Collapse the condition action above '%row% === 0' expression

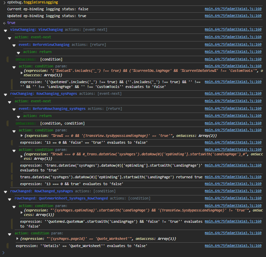(14, 151)
